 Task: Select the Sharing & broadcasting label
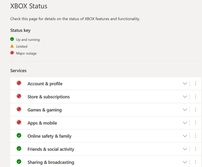coord(51,162)
